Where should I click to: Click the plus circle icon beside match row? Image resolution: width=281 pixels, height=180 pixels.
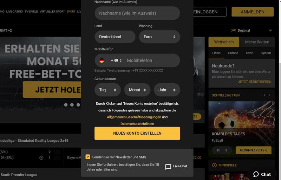[41, 158]
